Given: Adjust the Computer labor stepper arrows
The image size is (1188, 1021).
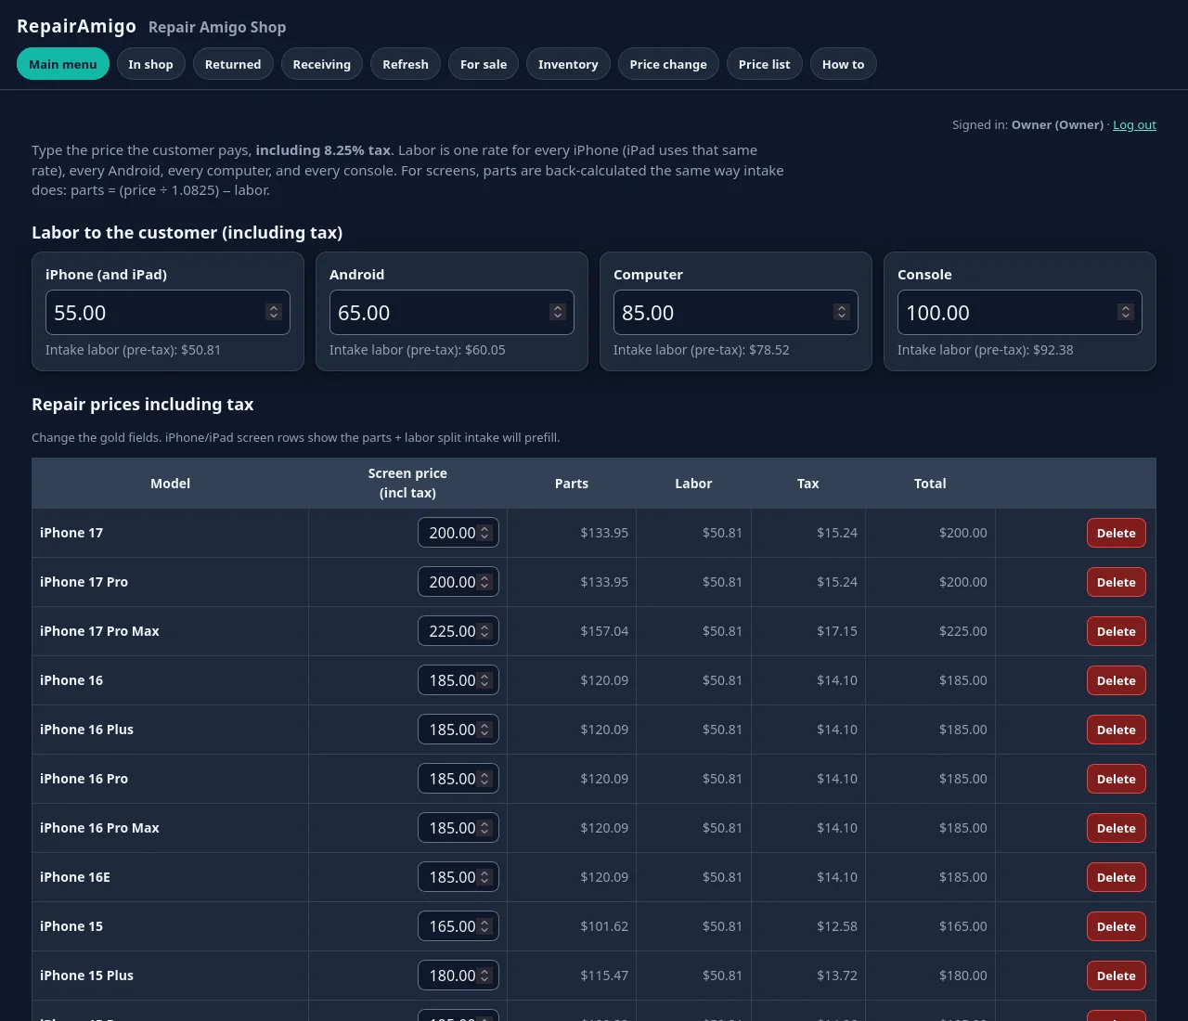Looking at the screenshot, I should click(x=842, y=312).
